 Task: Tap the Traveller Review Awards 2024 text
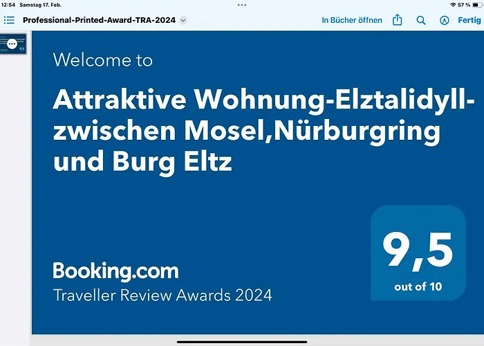pyautogui.click(x=162, y=295)
